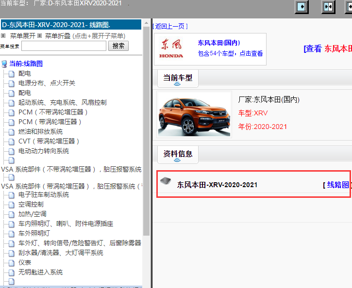The image size is (352, 288).
Task: Select 无钥匙进入系统 in the tree
Action: [x=40, y=272]
